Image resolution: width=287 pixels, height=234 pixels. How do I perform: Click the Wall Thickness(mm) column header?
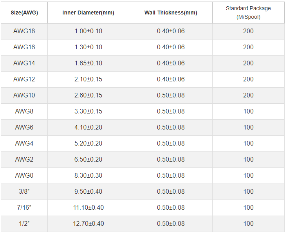click(171, 13)
